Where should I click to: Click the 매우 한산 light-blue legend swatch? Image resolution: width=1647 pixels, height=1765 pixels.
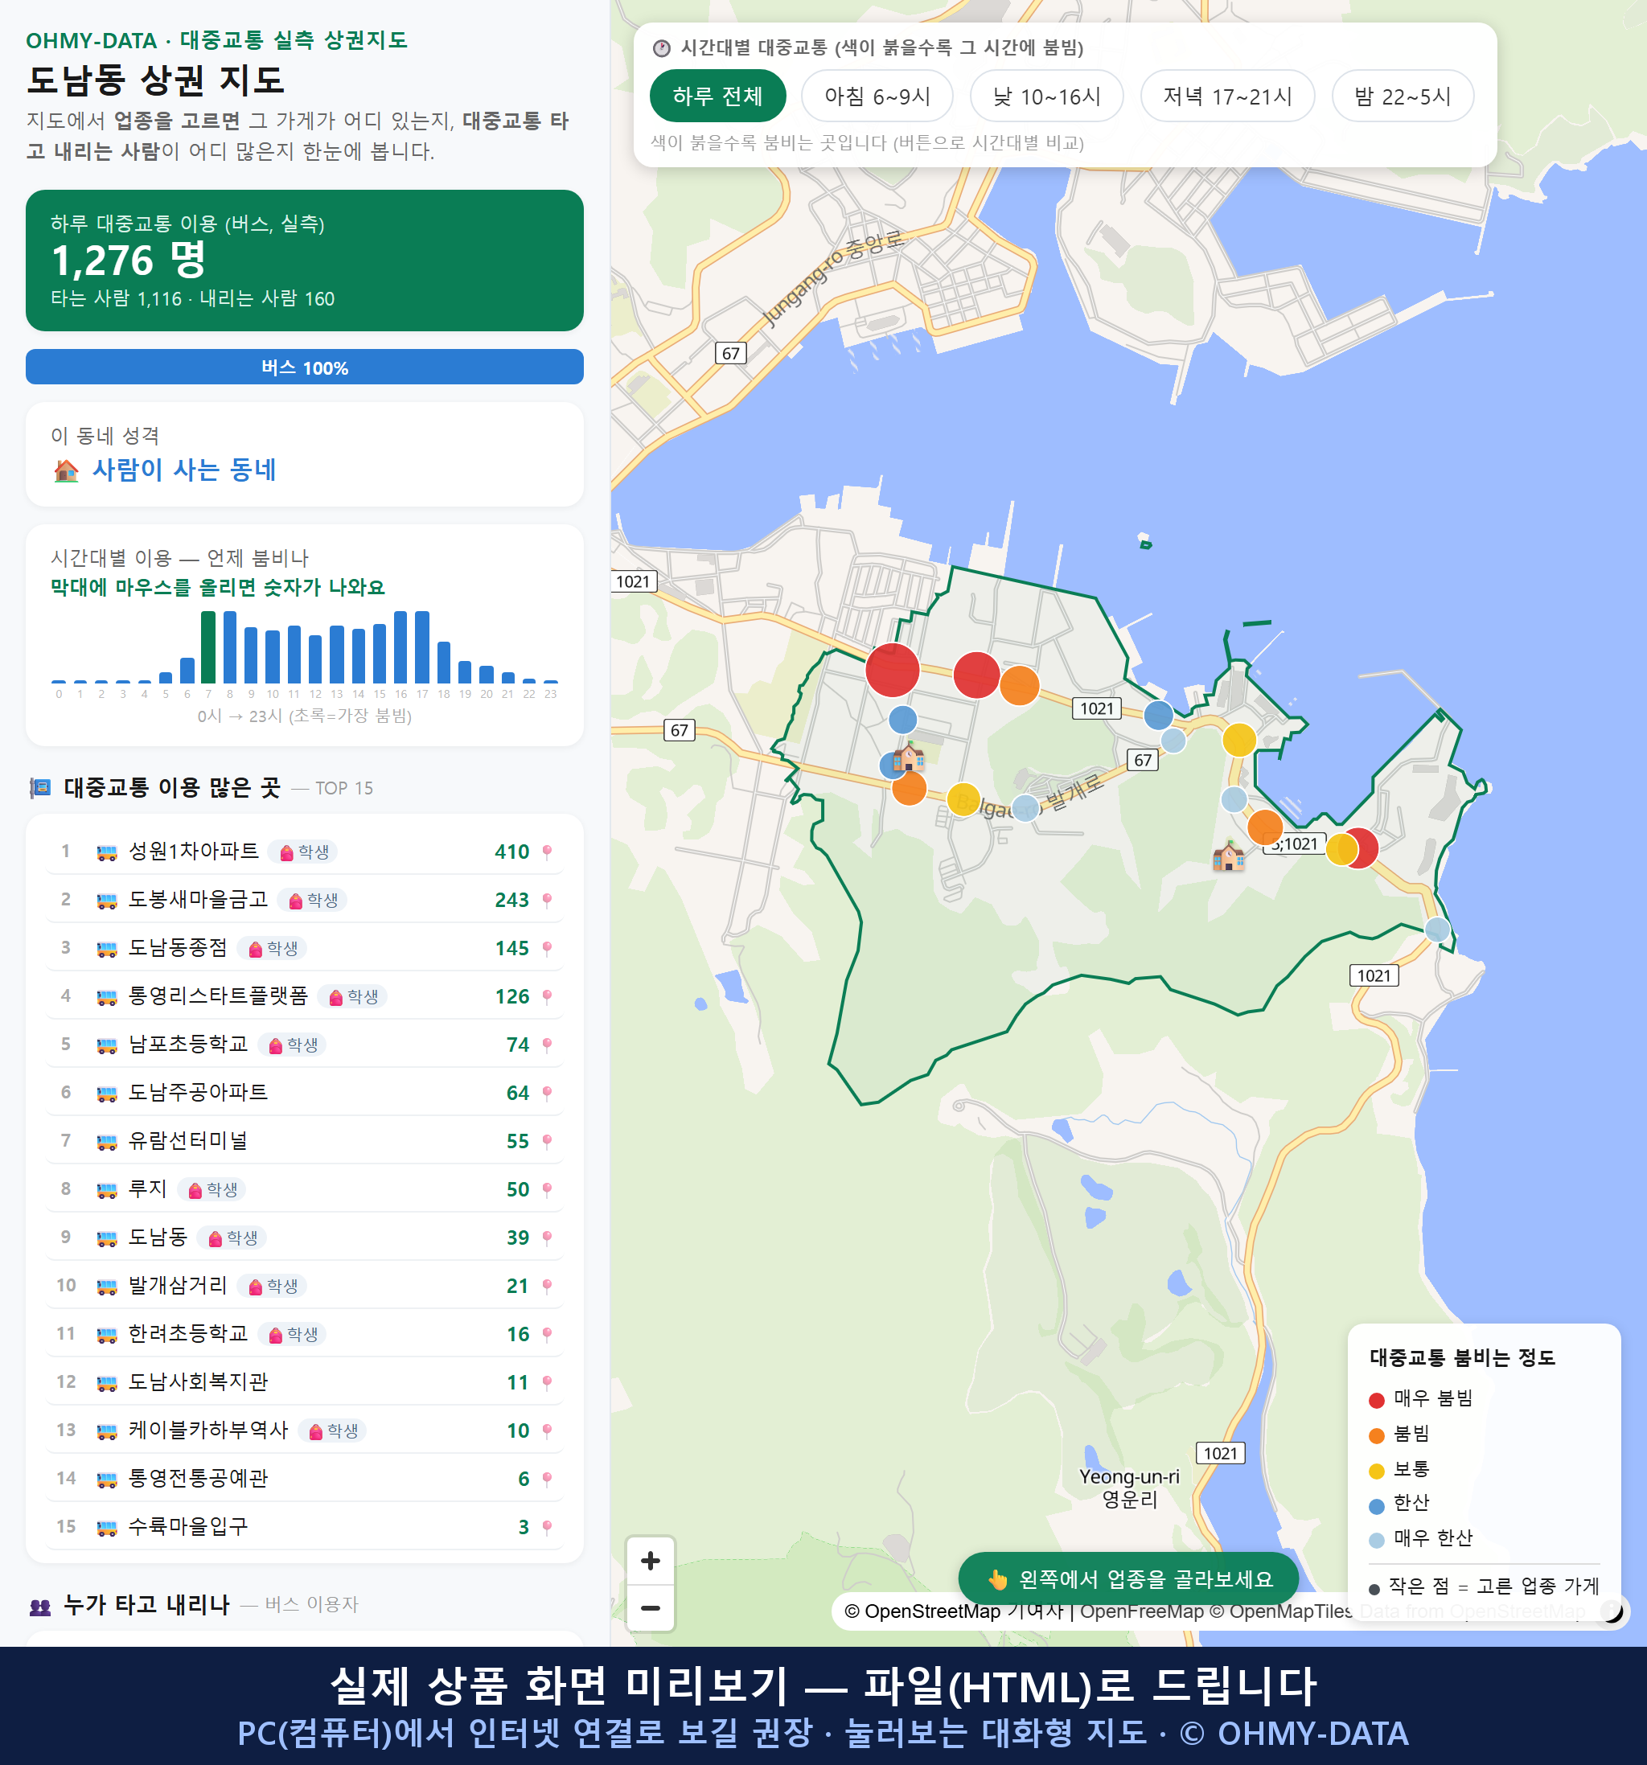pos(1376,1541)
